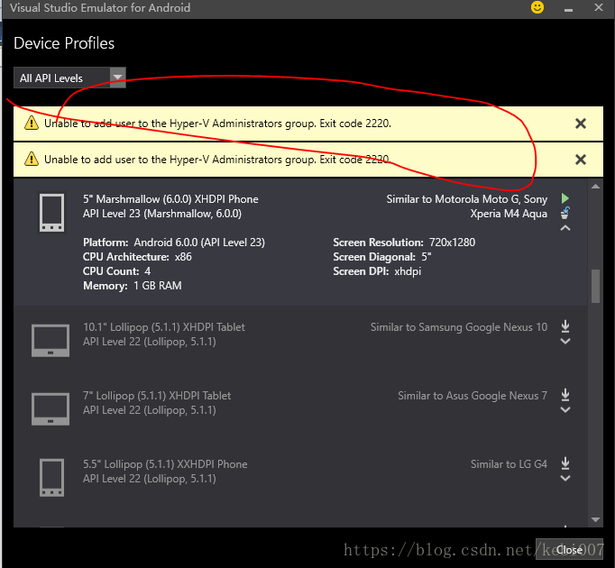This screenshot has height=568, width=615.
Task: Dismiss the first Hyper-V warning
Action: (x=581, y=124)
